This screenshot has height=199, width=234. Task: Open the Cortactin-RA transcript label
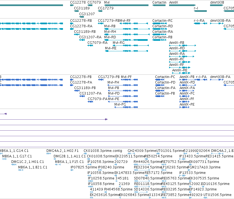click(x=163, y=32)
